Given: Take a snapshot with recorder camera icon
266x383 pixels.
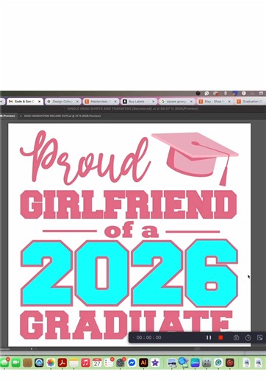Looking at the screenshot, I should (236, 338).
